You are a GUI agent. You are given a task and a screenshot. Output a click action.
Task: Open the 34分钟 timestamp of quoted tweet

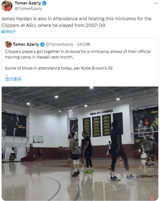[x=83, y=44]
